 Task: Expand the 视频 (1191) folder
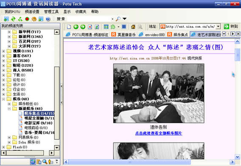tap(3, 51)
